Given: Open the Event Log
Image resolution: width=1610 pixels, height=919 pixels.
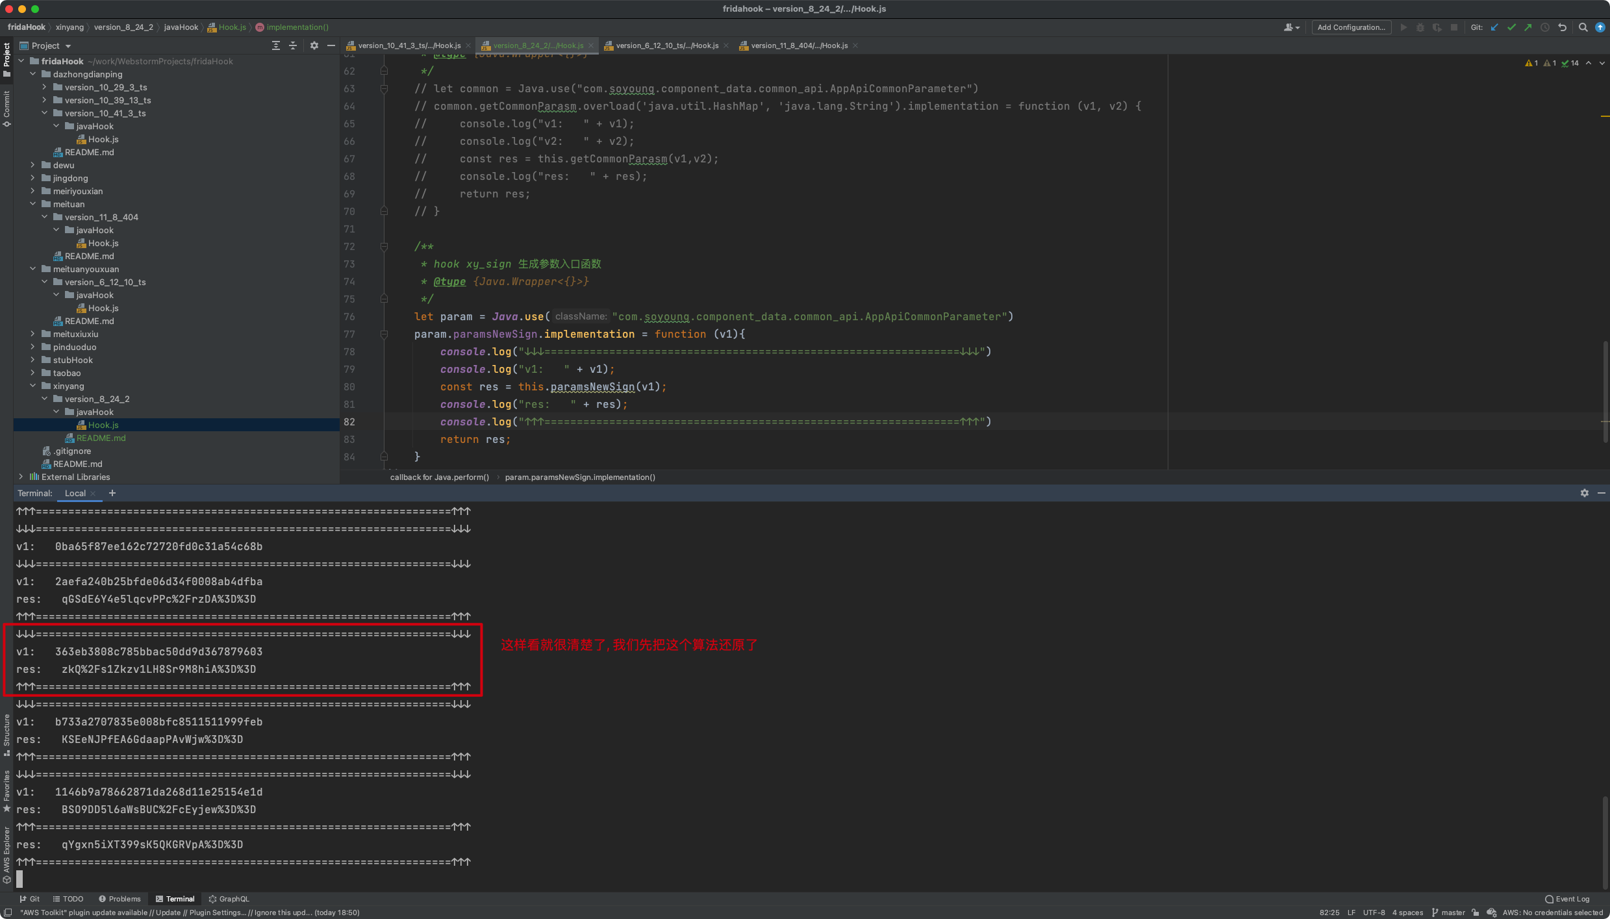Looking at the screenshot, I should pos(1567,899).
